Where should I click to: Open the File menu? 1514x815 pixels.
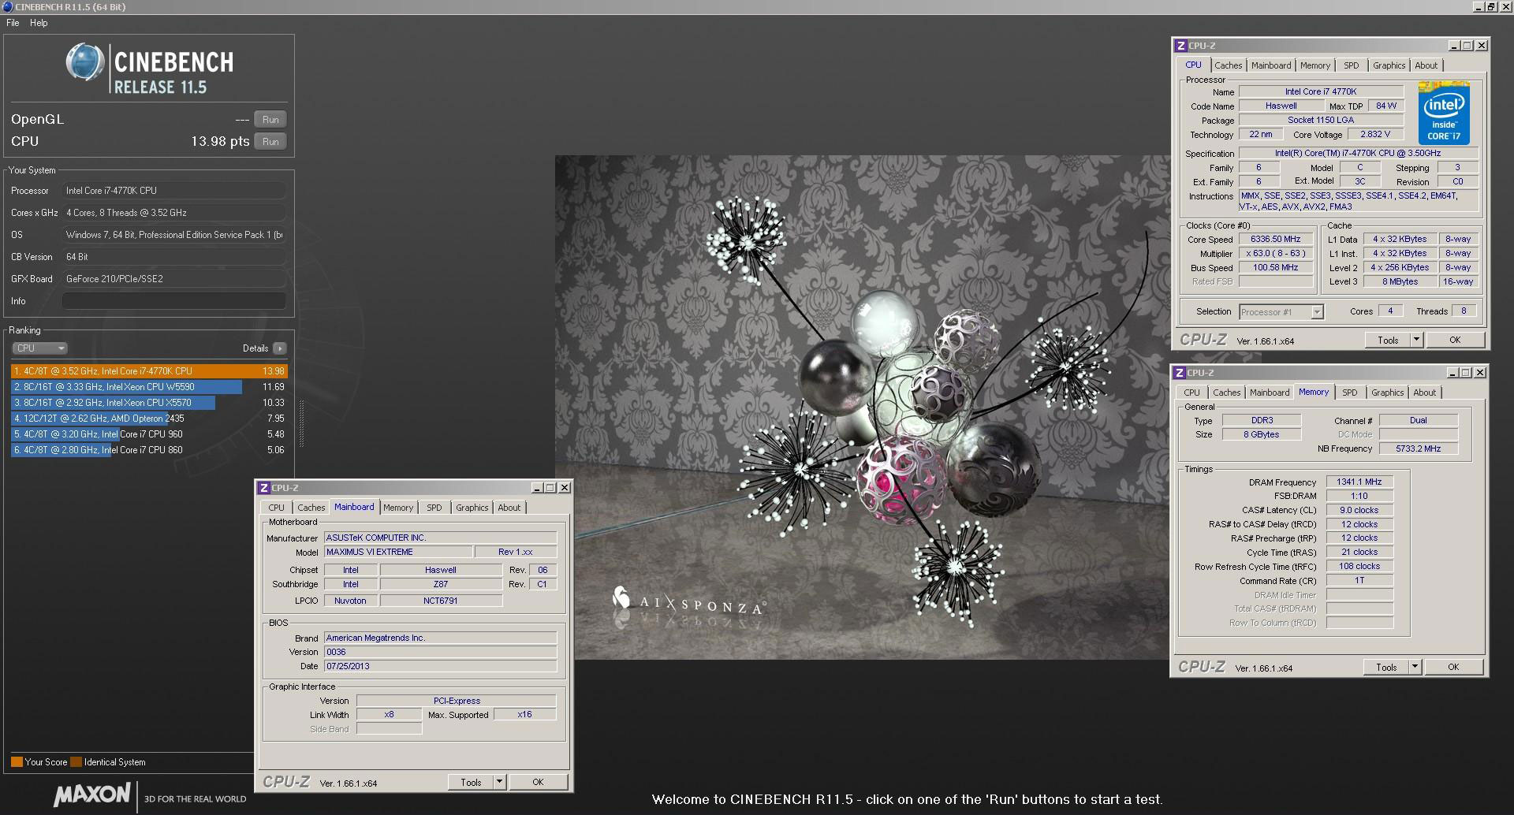coord(13,23)
